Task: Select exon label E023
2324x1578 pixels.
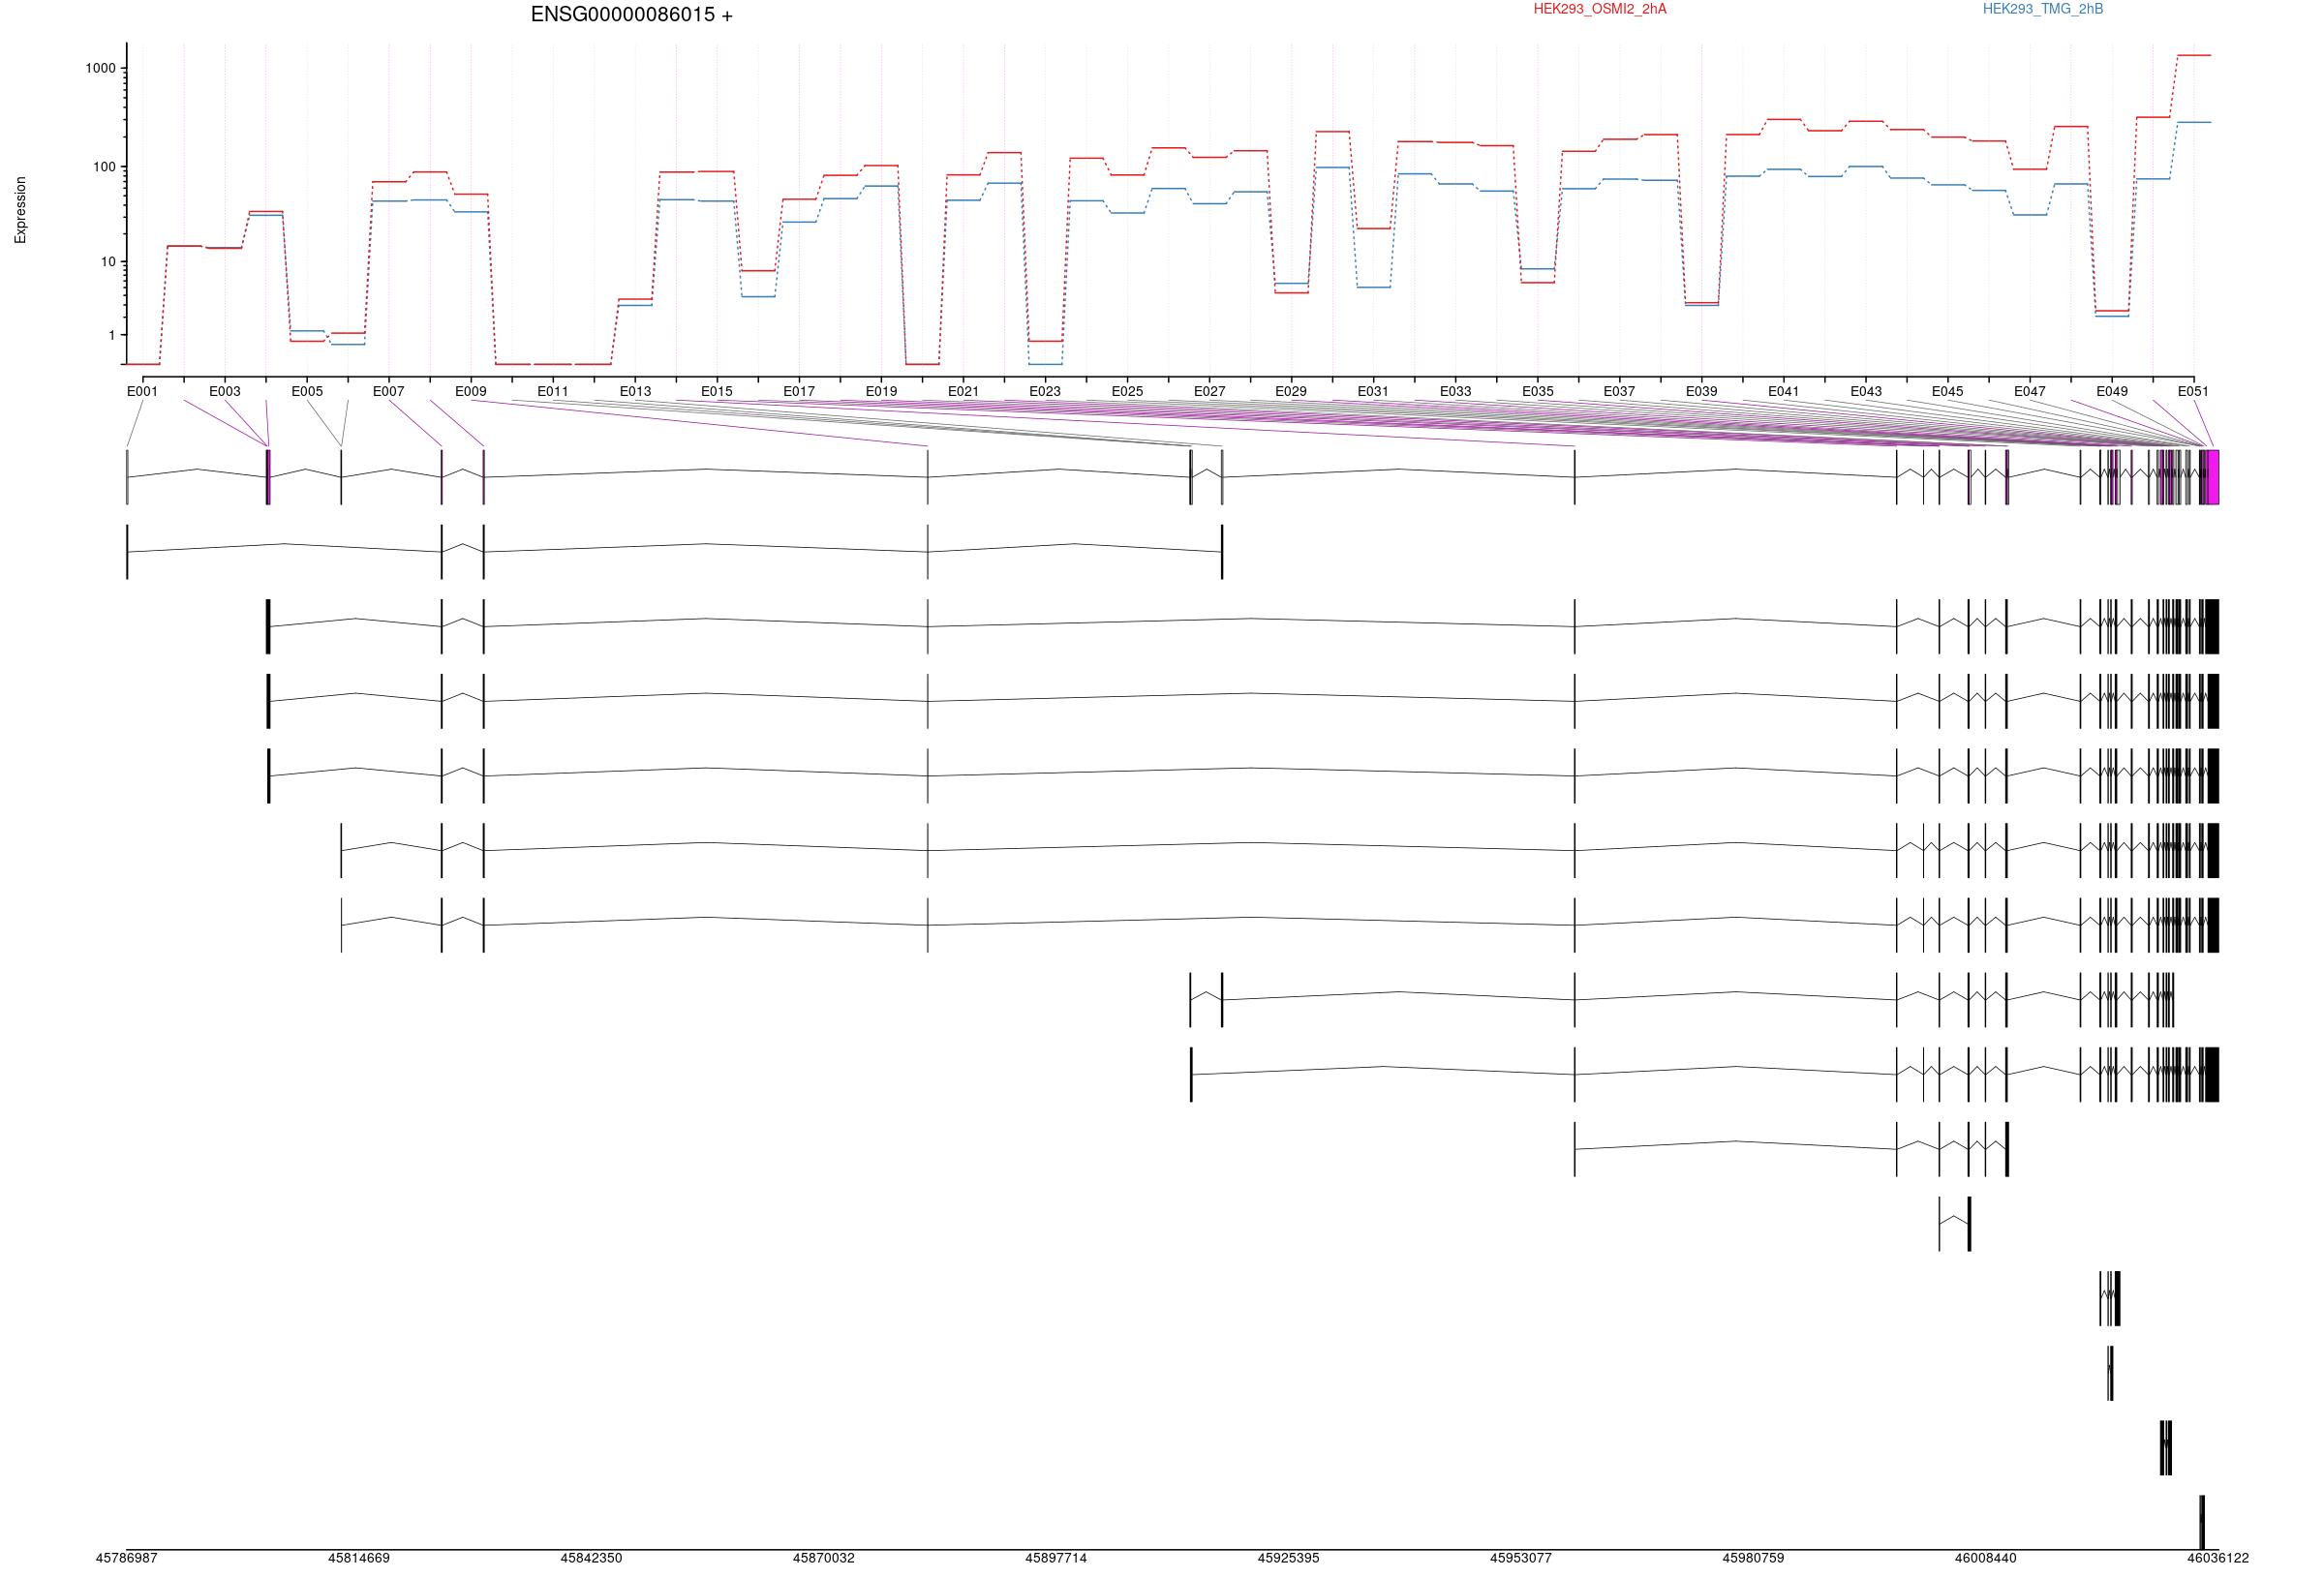Action: coord(1045,392)
